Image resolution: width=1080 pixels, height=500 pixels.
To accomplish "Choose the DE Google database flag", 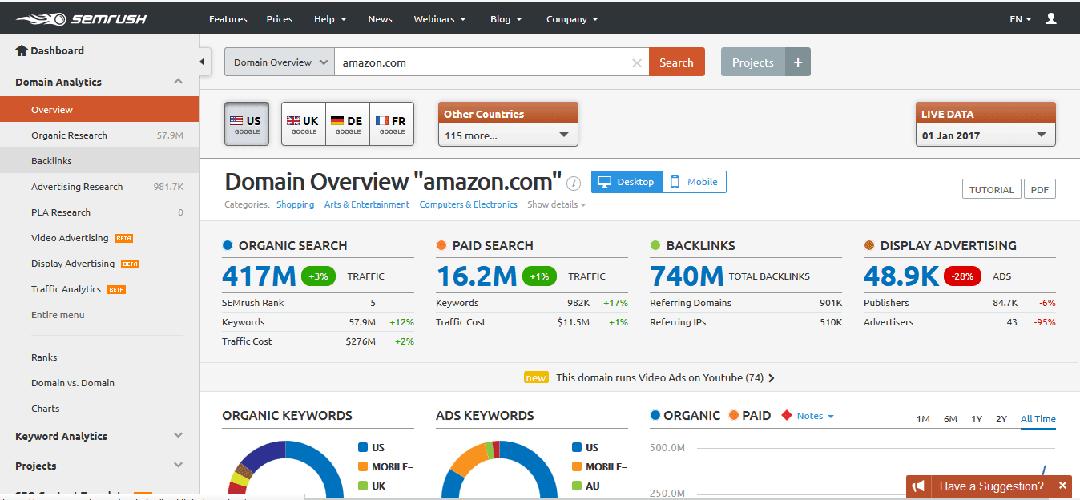I will [347, 123].
